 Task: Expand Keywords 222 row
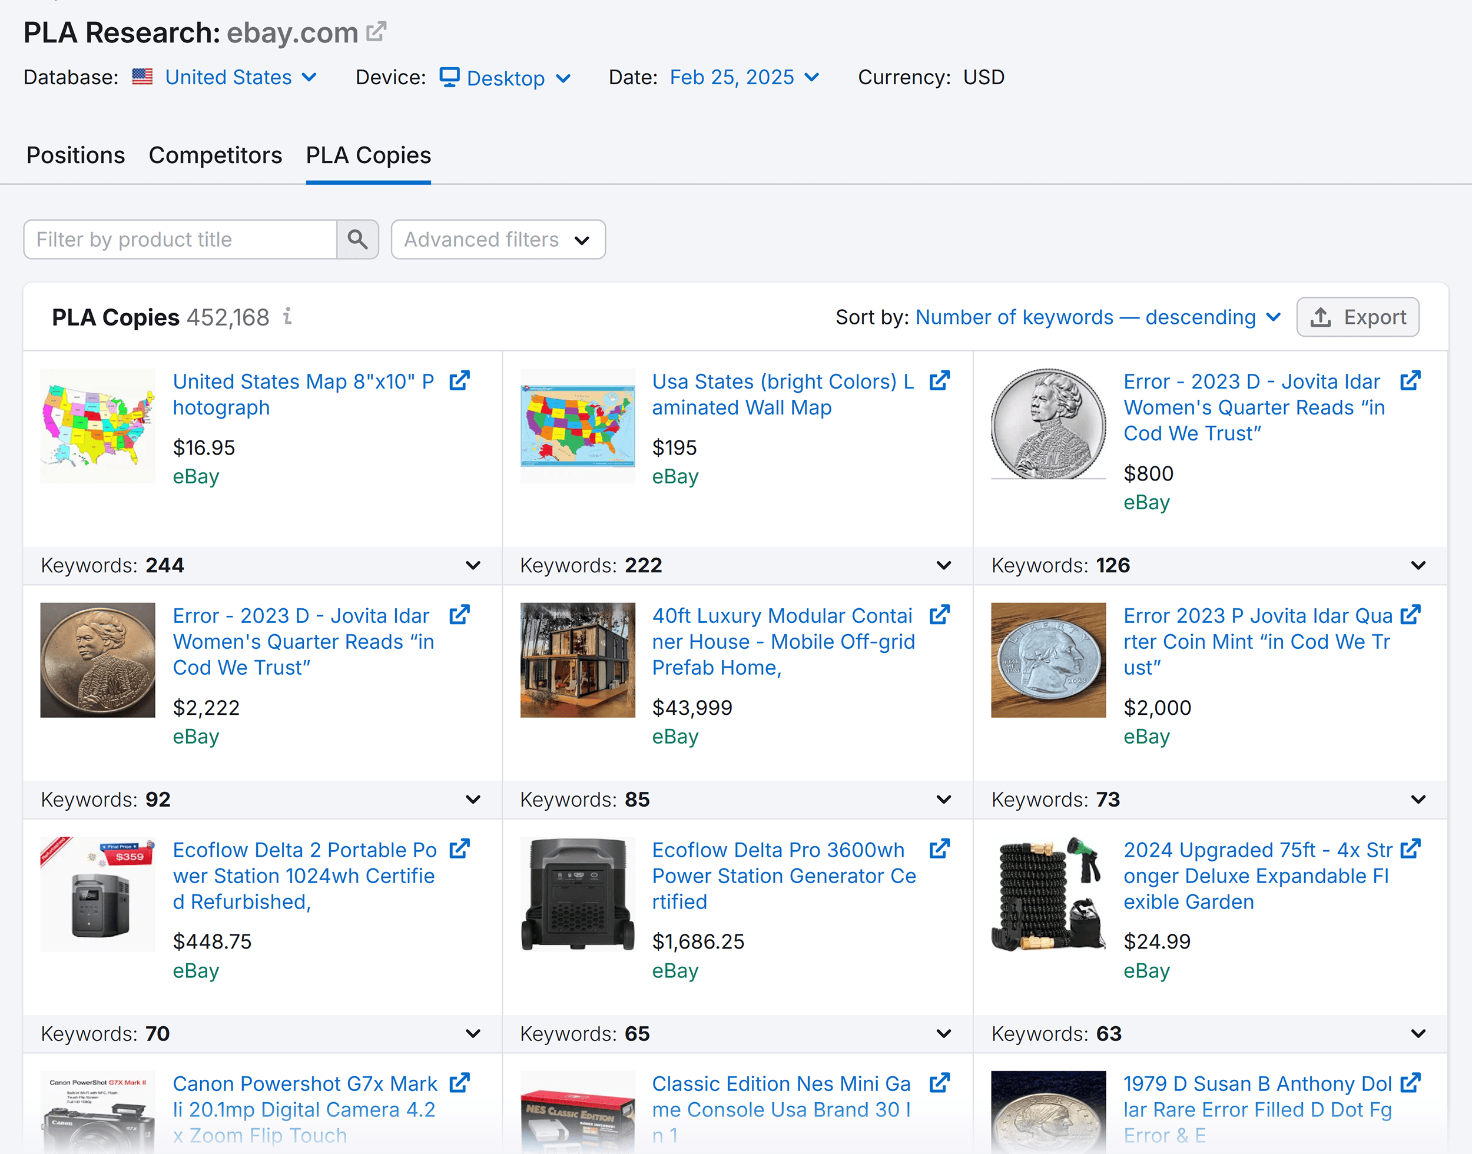(944, 565)
